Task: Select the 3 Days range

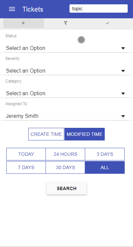Action: (x=105, y=154)
